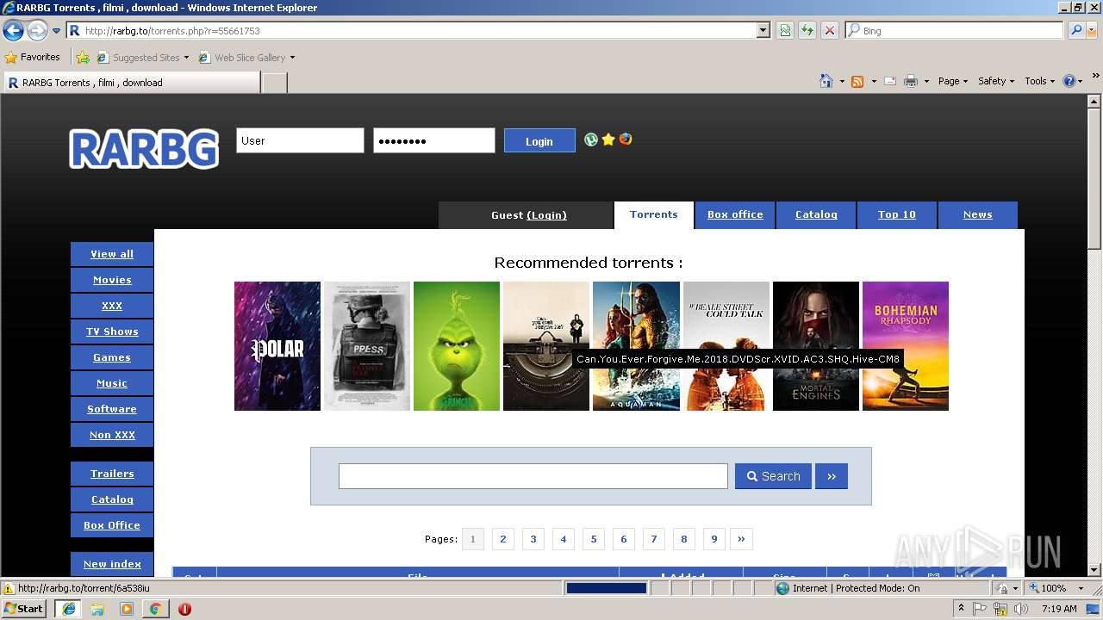Open the TV Shows category
This screenshot has width=1103, height=620.
coord(112,332)
